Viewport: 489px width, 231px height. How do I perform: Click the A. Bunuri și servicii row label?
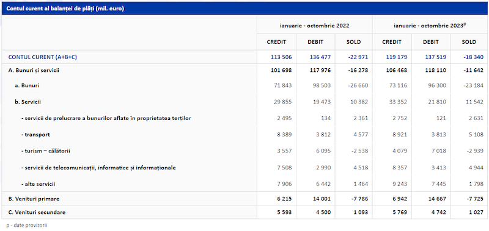click(34, 71)
